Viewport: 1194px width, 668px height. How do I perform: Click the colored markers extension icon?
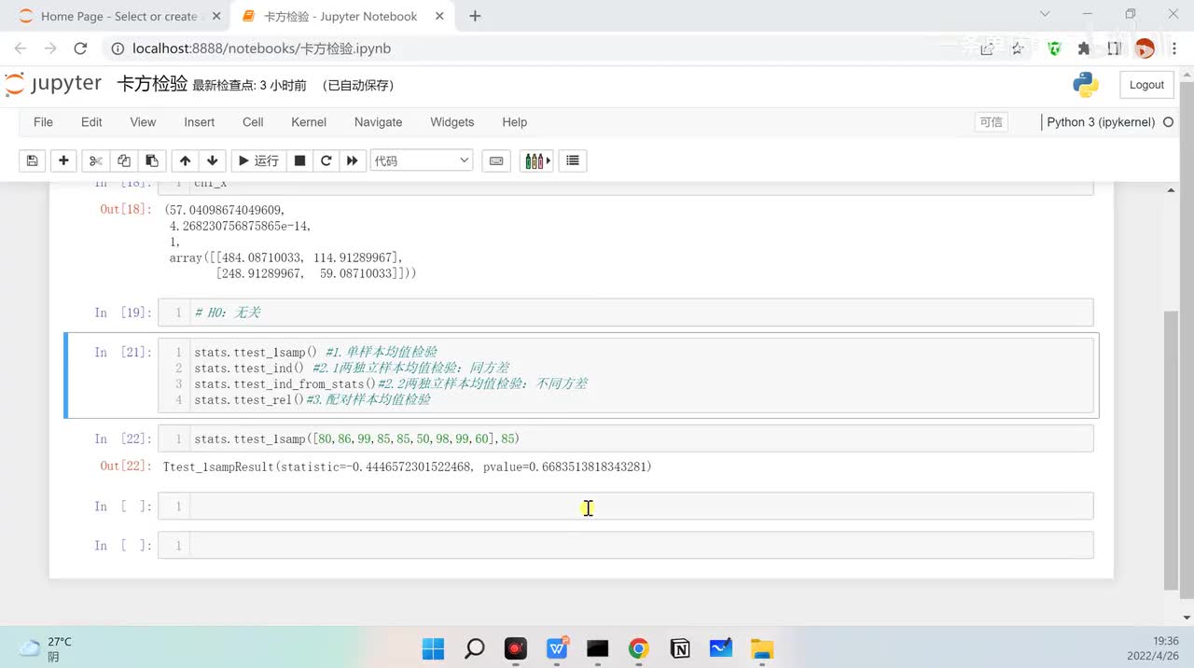(537, 160)
